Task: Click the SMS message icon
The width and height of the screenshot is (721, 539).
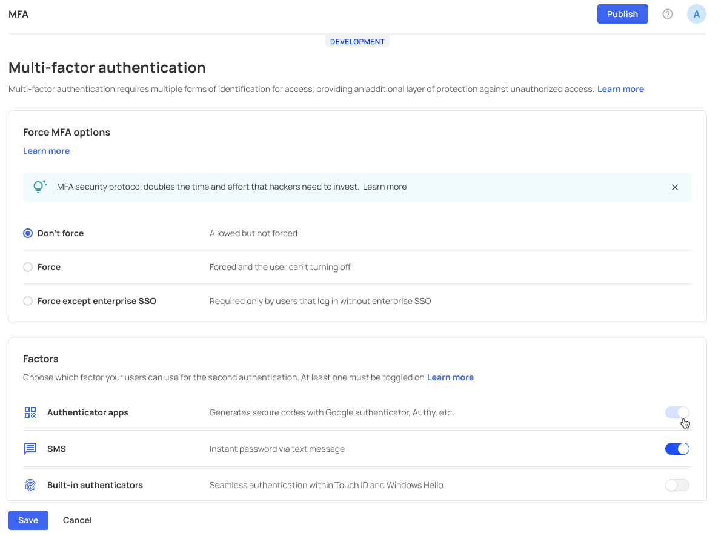Action: click(30, 449)
